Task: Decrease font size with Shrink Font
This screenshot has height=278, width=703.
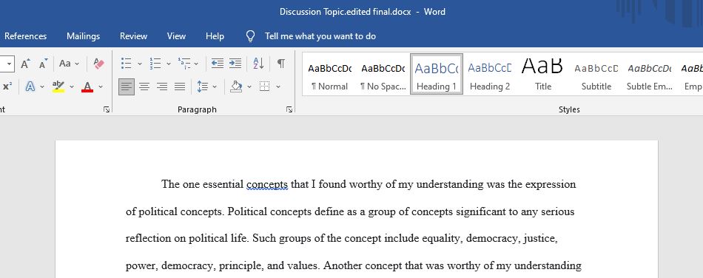Action: (x=44, y=64)
